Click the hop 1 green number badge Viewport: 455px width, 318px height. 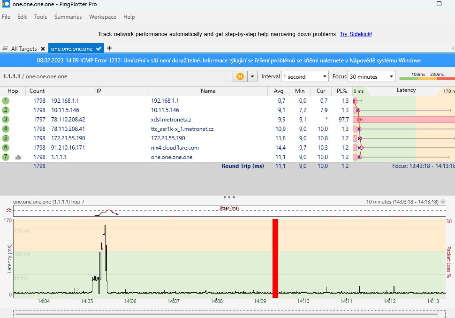(x=6, y=100)
